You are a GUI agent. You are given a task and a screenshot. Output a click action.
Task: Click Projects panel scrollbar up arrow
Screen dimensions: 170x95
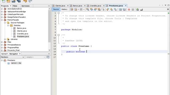coord(49,9)
